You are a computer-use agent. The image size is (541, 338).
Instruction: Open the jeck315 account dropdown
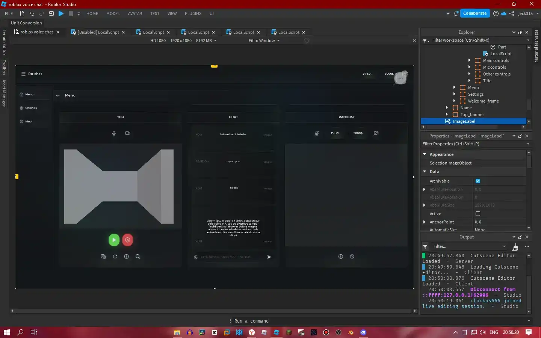(528, 14)
